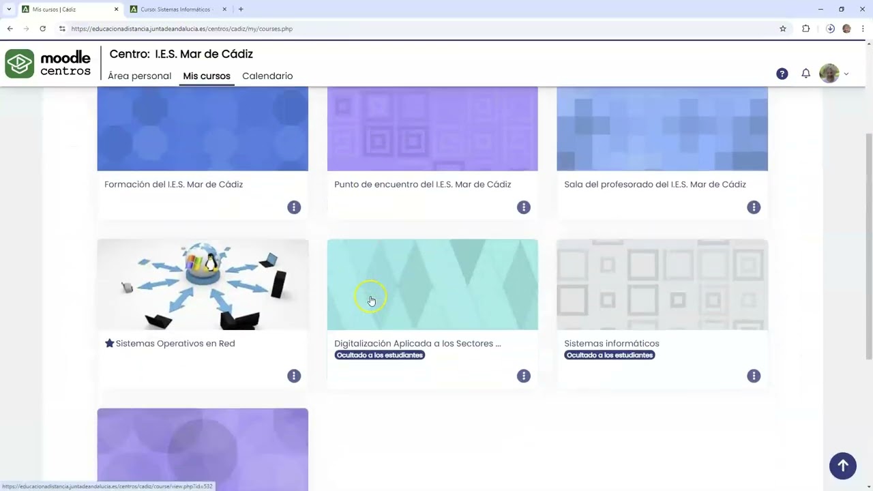Go to Área personal
Screen dimensions: 873x491
(139, 76)
